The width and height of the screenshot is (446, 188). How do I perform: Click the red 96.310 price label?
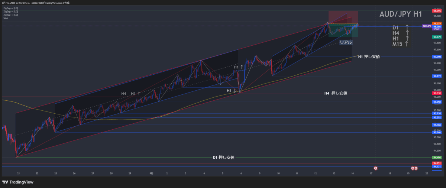[x=437, y=93]
